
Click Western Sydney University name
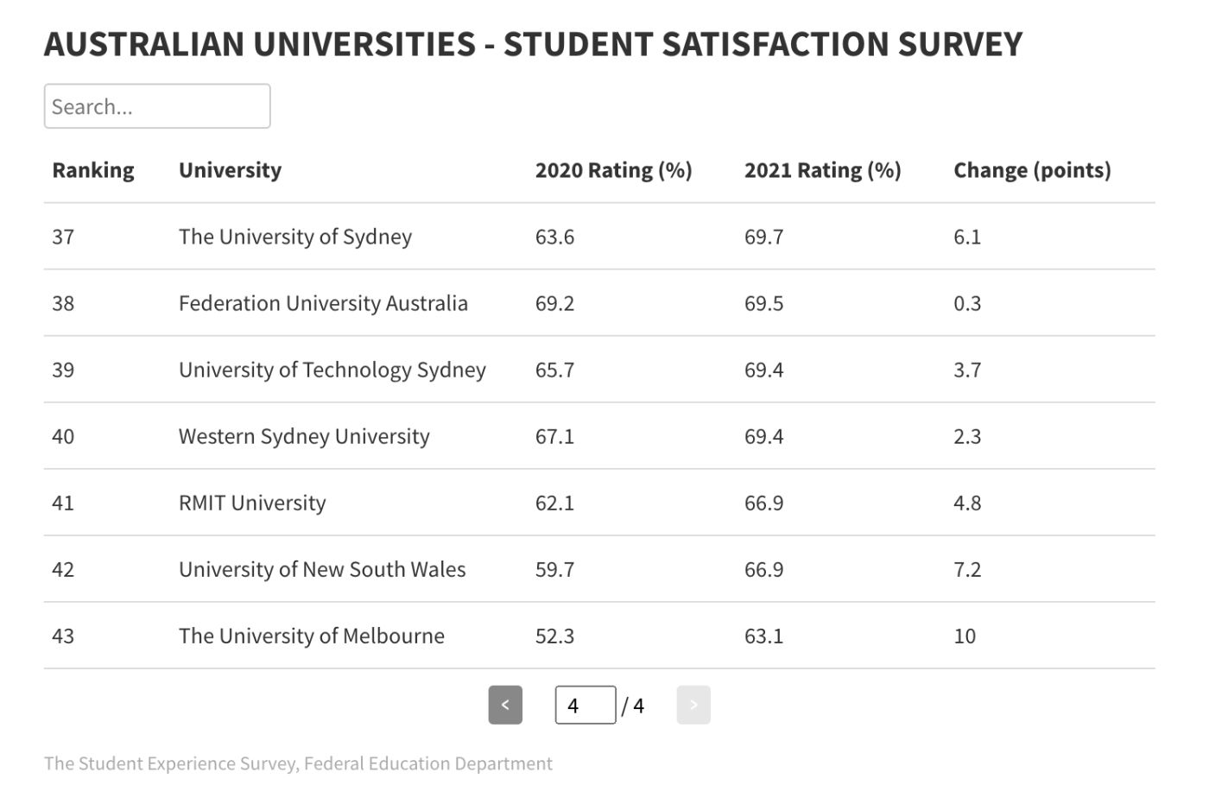click(x=304, y=436)
